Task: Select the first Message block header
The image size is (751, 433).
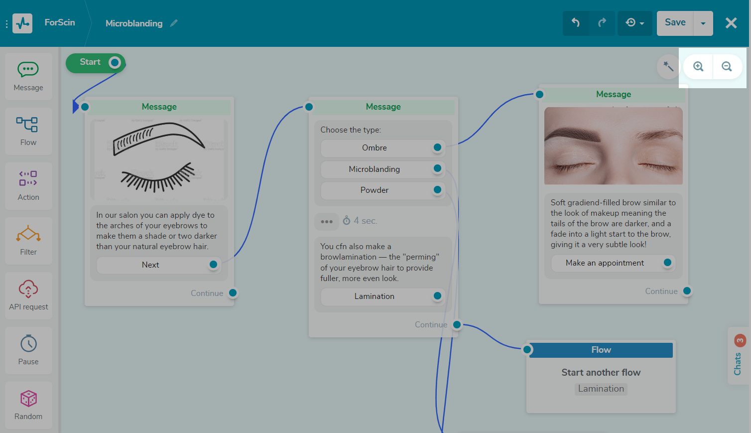Action: coord(159,107)
